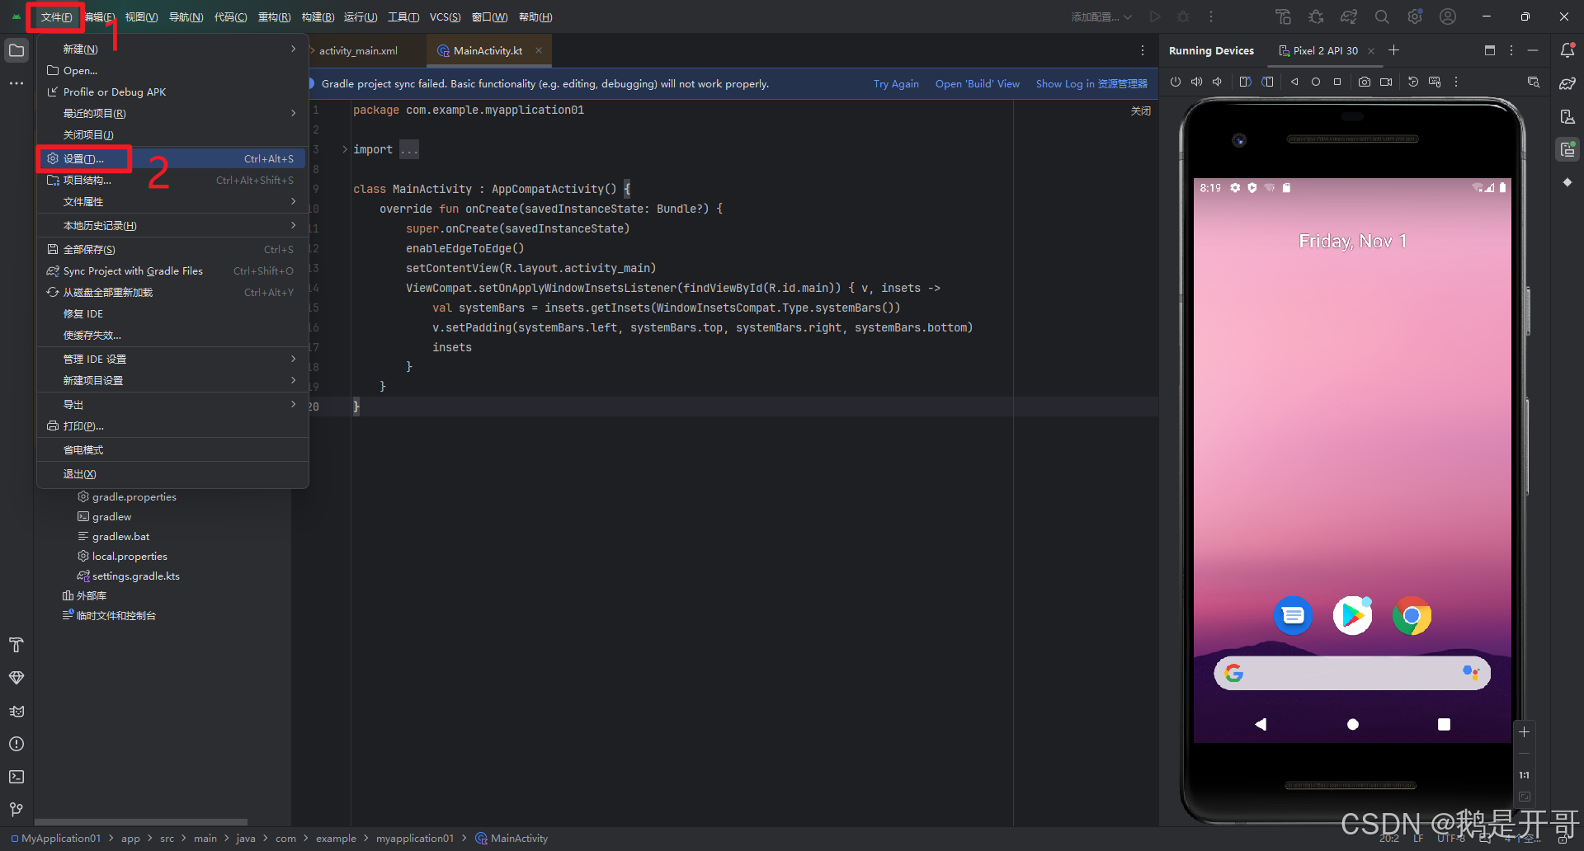Set emulator to 1:1 actual size
This screenshot has height=851, width=1584.
(x=1524, y=775)
